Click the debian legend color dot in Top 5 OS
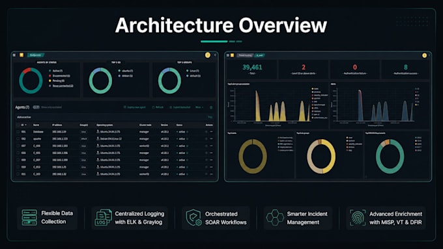This screenshot has height=249, width=443. 119,76
